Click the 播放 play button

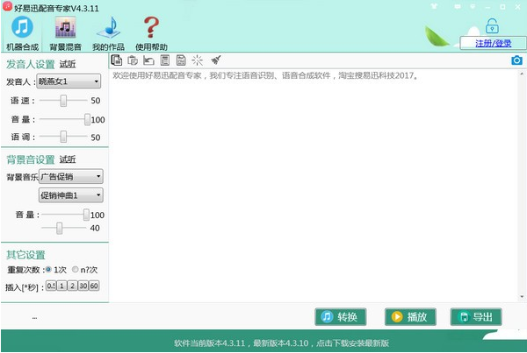pos(410,317)
